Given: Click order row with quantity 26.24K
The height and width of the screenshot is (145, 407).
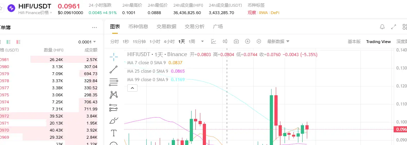Looking at the screenshot, I should 49,60.
